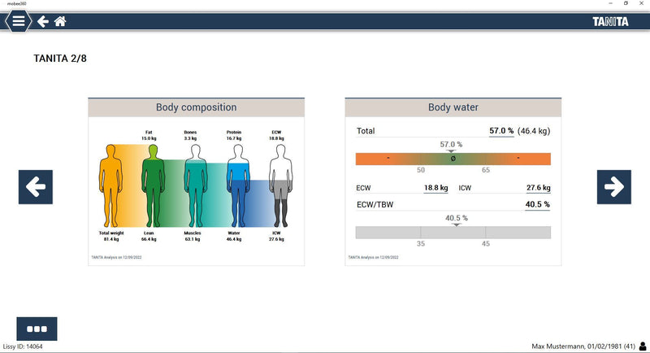Select the ECW/ICW body figure

point(280,183)
